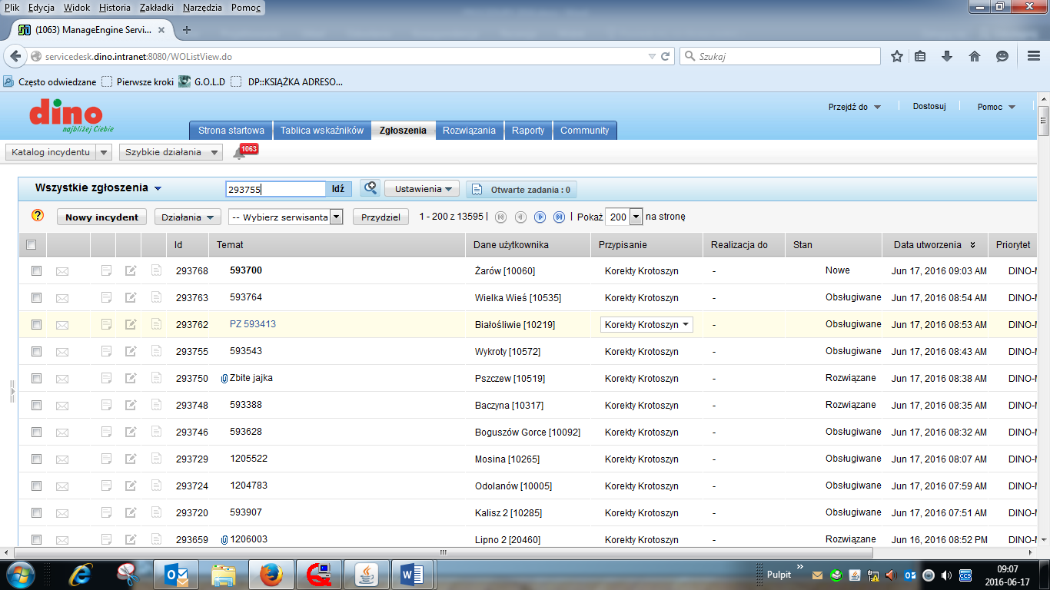The height and width of the screenshot is (590, 1050).
Task: Expand the Przejdź do menu
Action: click(854, 107)
